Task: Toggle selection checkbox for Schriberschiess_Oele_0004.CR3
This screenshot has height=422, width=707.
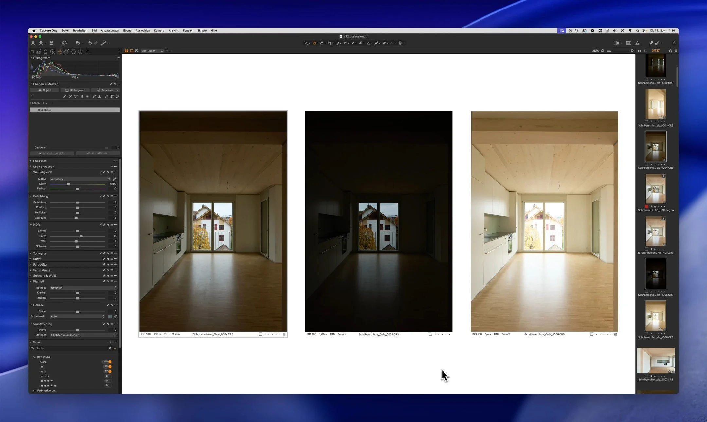Action: coord(261,334)
